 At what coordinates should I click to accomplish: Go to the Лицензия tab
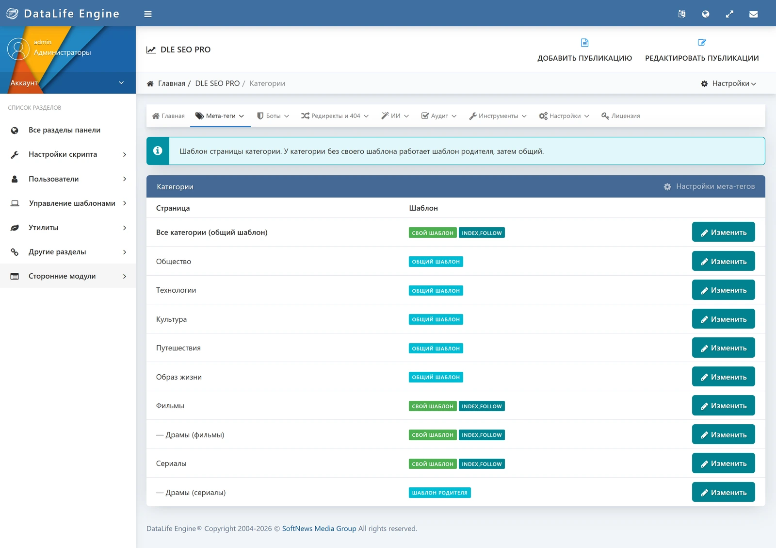pyautogui.click(x=621, y=116)
